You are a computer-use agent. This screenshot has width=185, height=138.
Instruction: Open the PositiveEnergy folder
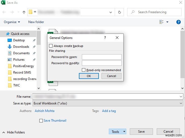[x=23, y=66]
